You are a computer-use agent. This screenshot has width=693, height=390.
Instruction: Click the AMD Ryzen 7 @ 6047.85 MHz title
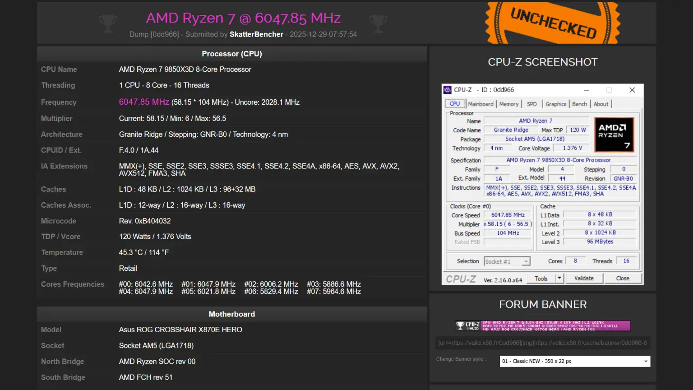[243, 18]
